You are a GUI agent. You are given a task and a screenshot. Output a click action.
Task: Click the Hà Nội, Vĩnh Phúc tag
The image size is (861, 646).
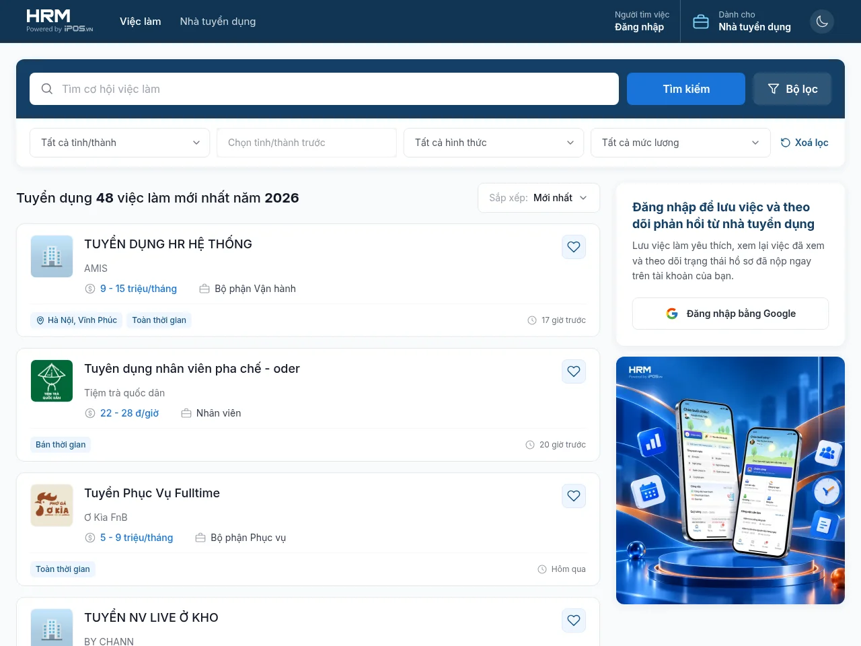click(x=77, y=320)
